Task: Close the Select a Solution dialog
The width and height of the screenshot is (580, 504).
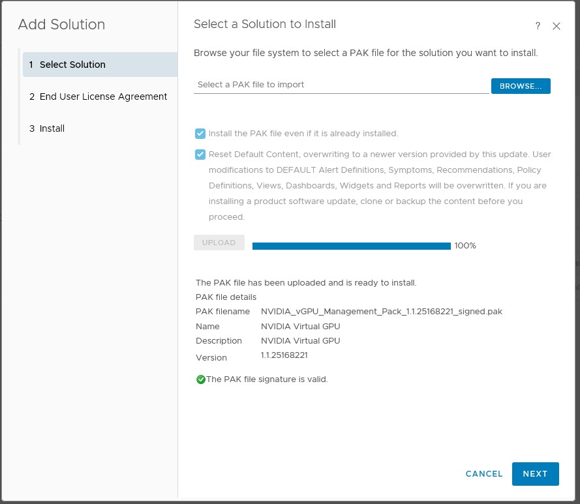Action: point(556,26)
